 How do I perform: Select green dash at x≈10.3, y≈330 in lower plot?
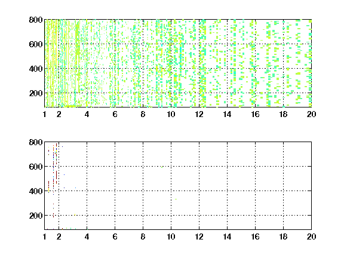(x=176, y=199)
